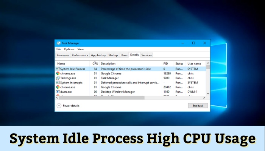Click 'Percentage of time the processor is idle'
Image resolution: width=265 pixels, height=151 pixels.
pos(126,69)
